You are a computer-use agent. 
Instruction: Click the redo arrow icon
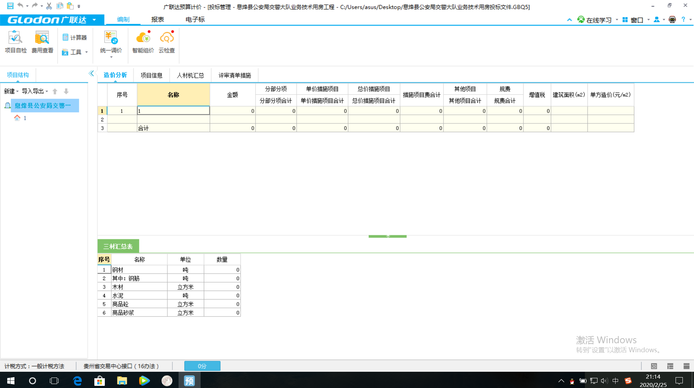coord(35,5)
